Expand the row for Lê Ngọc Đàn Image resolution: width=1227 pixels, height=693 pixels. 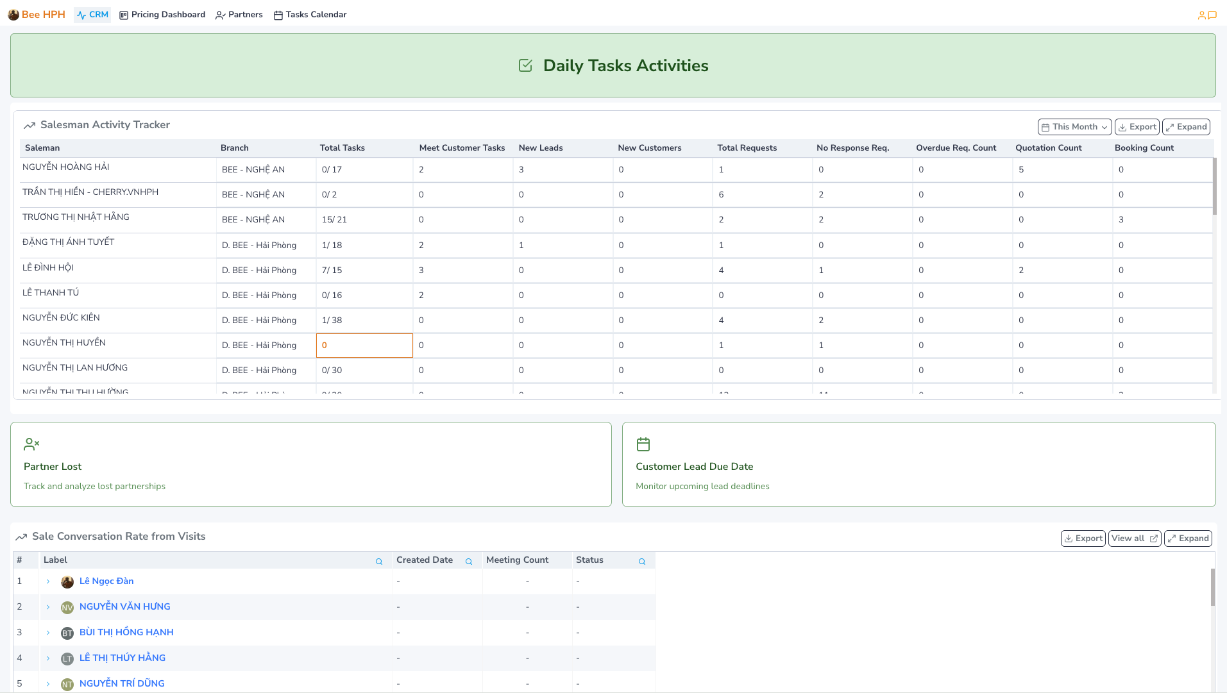coord(49,581)
